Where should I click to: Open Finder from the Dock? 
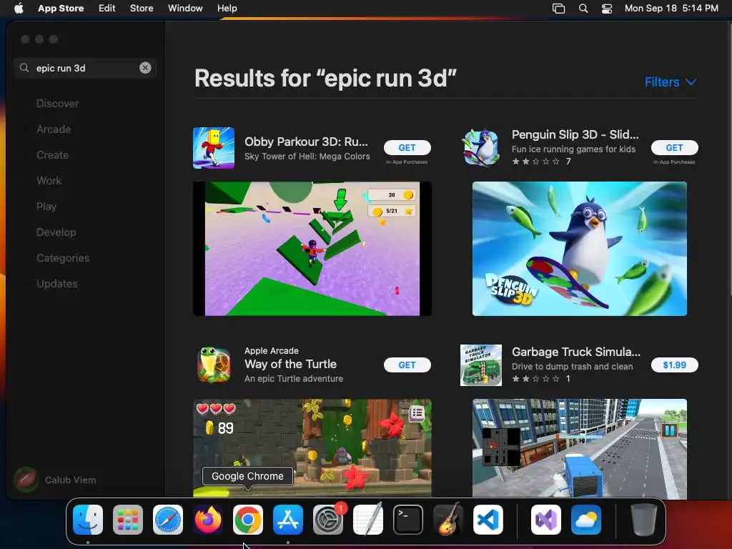tap(88, 520)
